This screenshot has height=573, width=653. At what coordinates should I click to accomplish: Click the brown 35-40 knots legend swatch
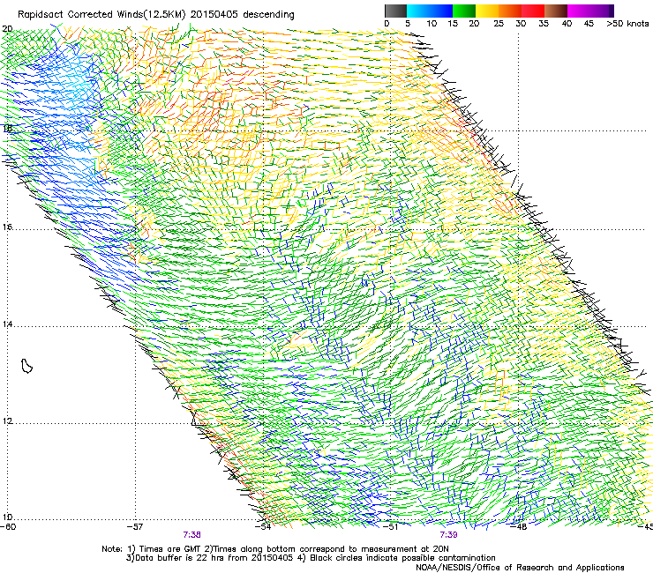(556, 11)
